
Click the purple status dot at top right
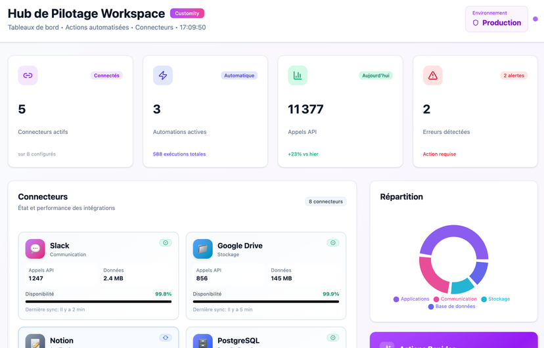[535, 19]
